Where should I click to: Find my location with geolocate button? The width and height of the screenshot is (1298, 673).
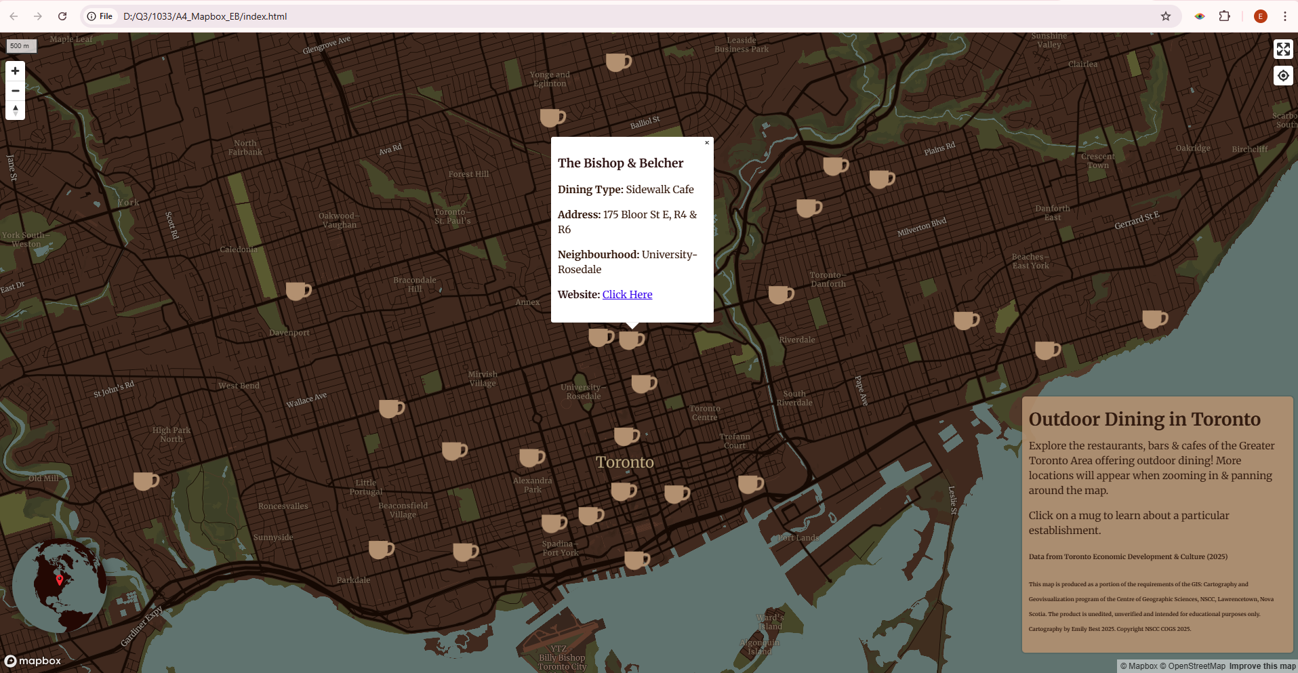click(x=1283, y=76)
